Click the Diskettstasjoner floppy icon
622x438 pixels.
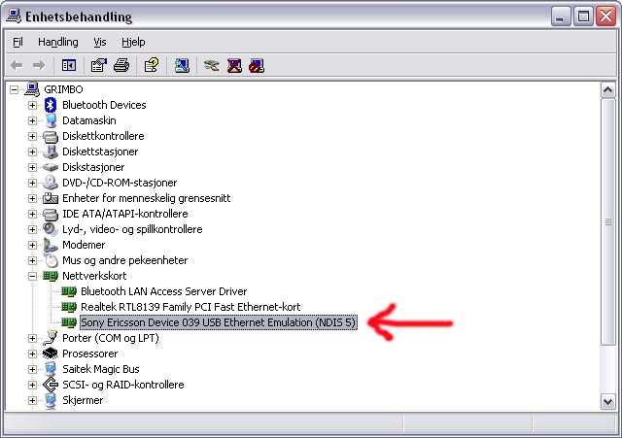[x=51, y=152]
